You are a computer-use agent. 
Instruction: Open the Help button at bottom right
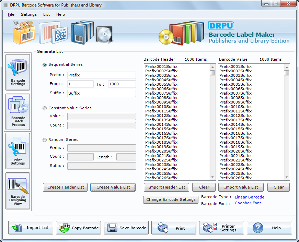269,228
